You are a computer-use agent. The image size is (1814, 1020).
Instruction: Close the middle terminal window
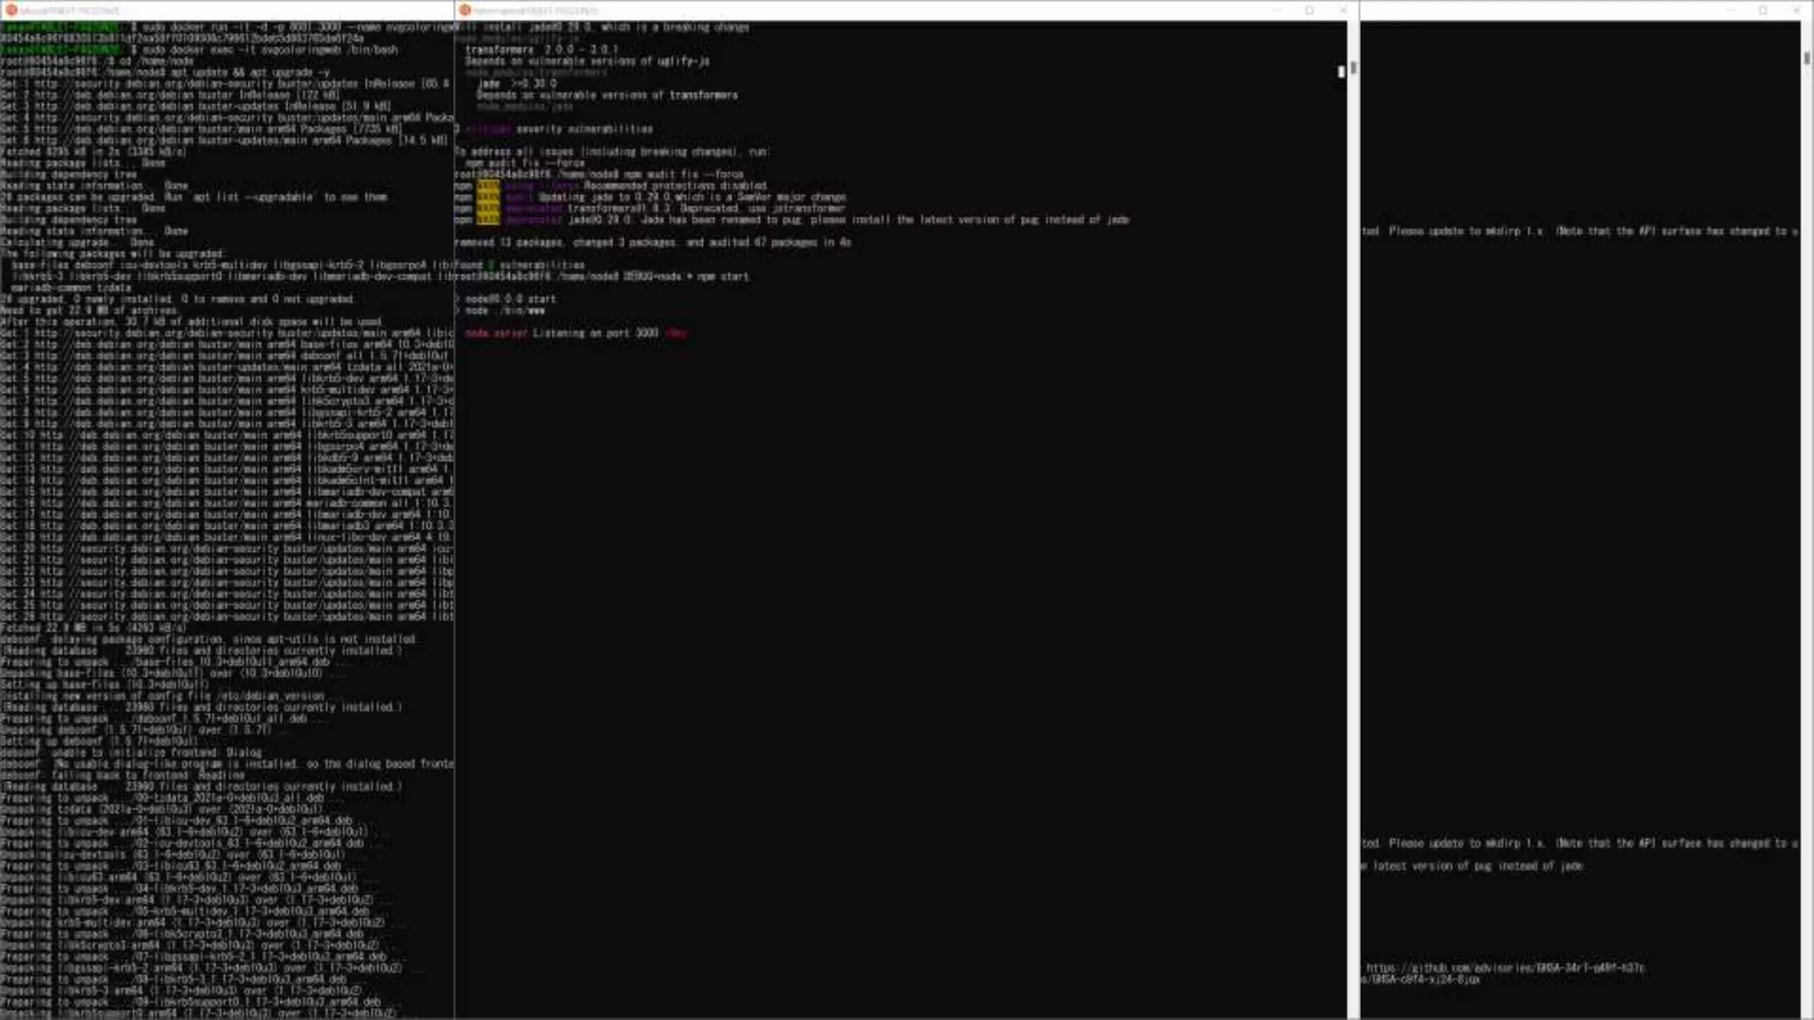click(1342, 10)
